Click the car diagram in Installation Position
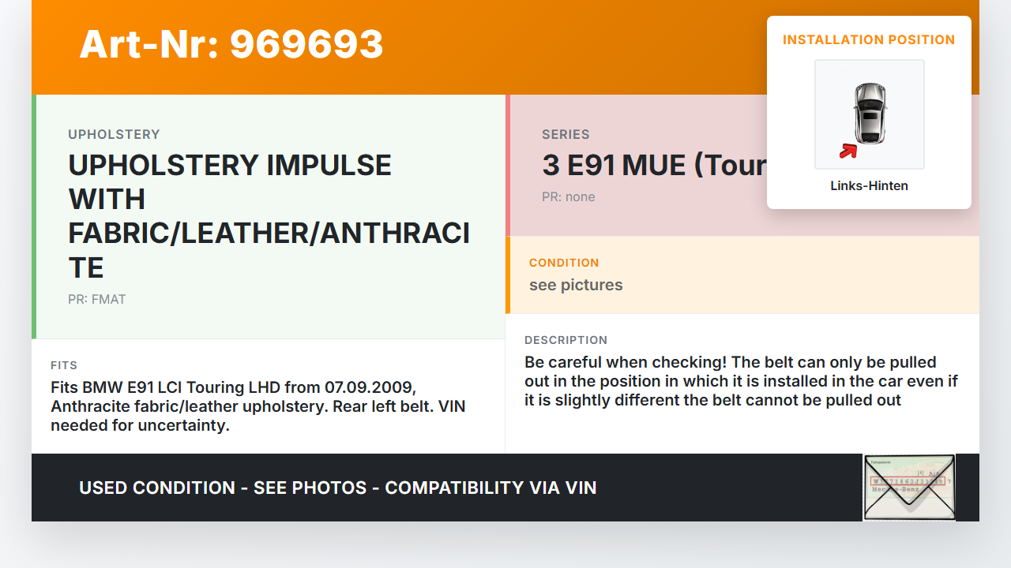This screenshot has height=568, width=1011. [x=869, y=114]
